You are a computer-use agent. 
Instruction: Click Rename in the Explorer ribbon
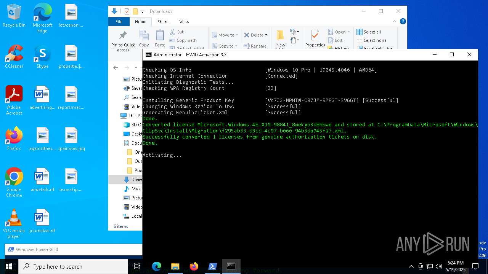[x=255, y=46]
